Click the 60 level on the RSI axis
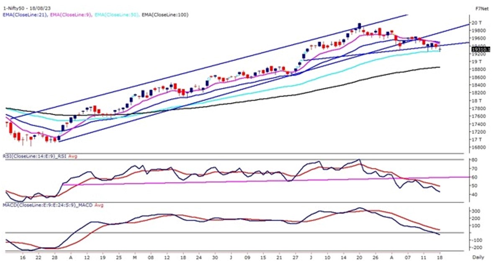Image resolution: width=494 pixels, height=270 pixels. click(475, 177)
